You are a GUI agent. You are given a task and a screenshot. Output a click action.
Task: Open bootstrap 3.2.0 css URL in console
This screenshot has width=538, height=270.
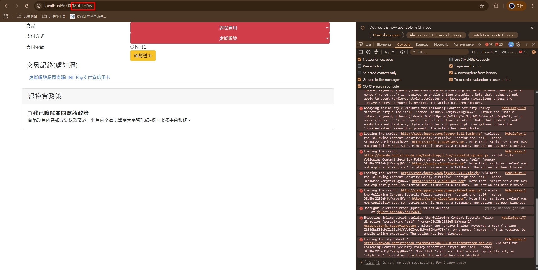[x=428, y=243]
